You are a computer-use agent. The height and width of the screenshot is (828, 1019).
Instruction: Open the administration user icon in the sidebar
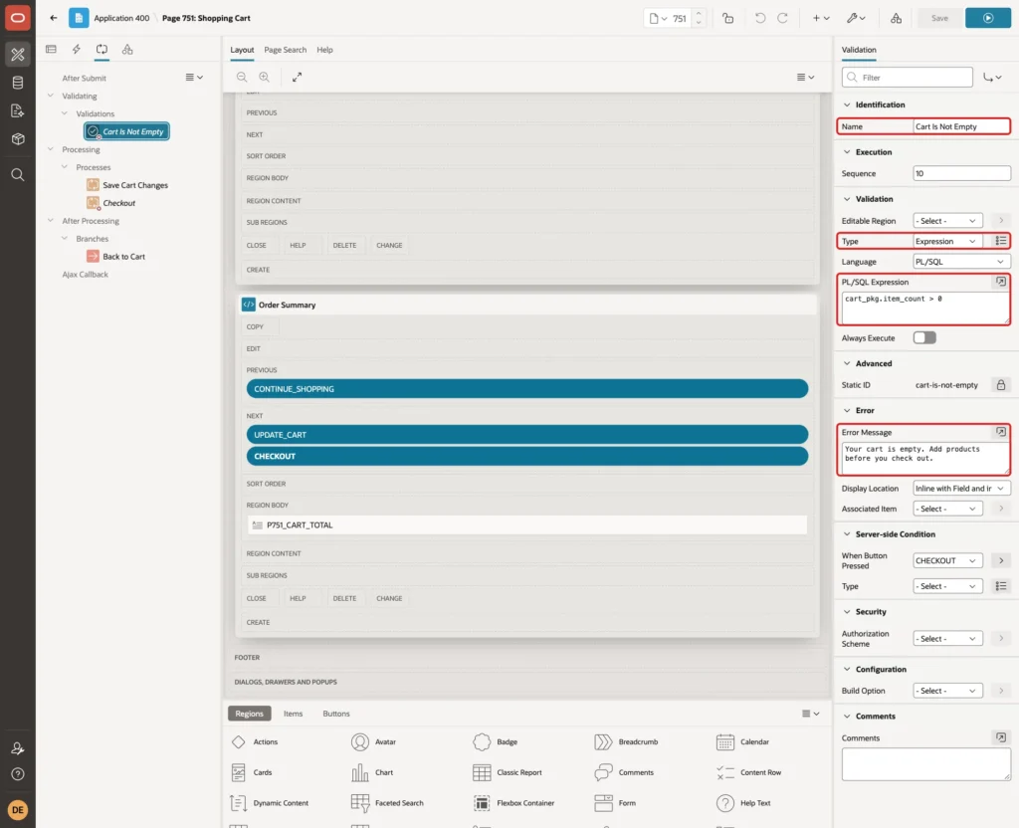pyautogui.click(x=18, y=748)
